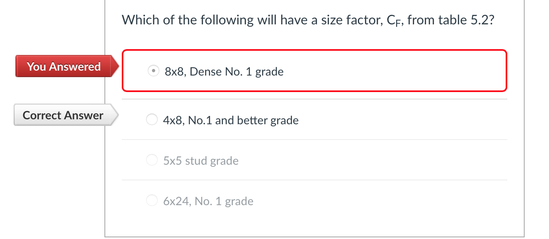Click the text '4x8, No.1 and better grade'

[x=230, y=120]
